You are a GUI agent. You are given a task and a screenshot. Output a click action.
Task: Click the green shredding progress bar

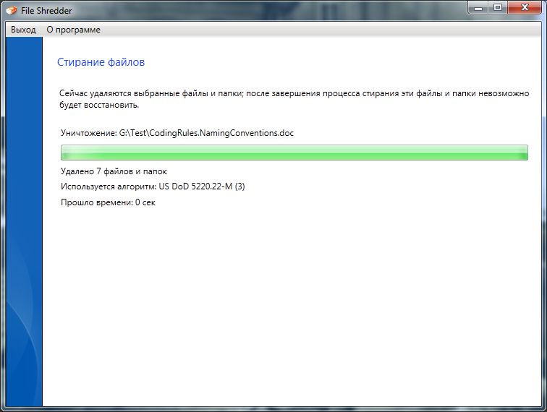294,153
